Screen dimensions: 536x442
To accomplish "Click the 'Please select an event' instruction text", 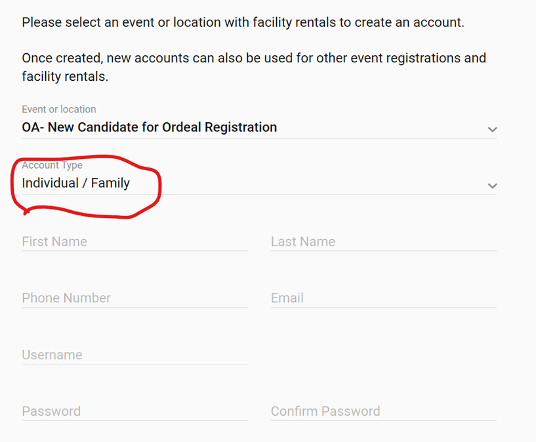I will click(243, 22).
